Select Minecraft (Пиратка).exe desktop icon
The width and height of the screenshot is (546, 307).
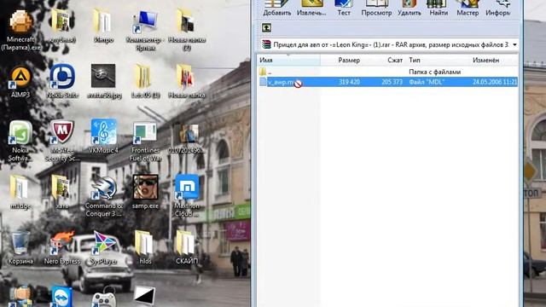[x=20, y=31]
